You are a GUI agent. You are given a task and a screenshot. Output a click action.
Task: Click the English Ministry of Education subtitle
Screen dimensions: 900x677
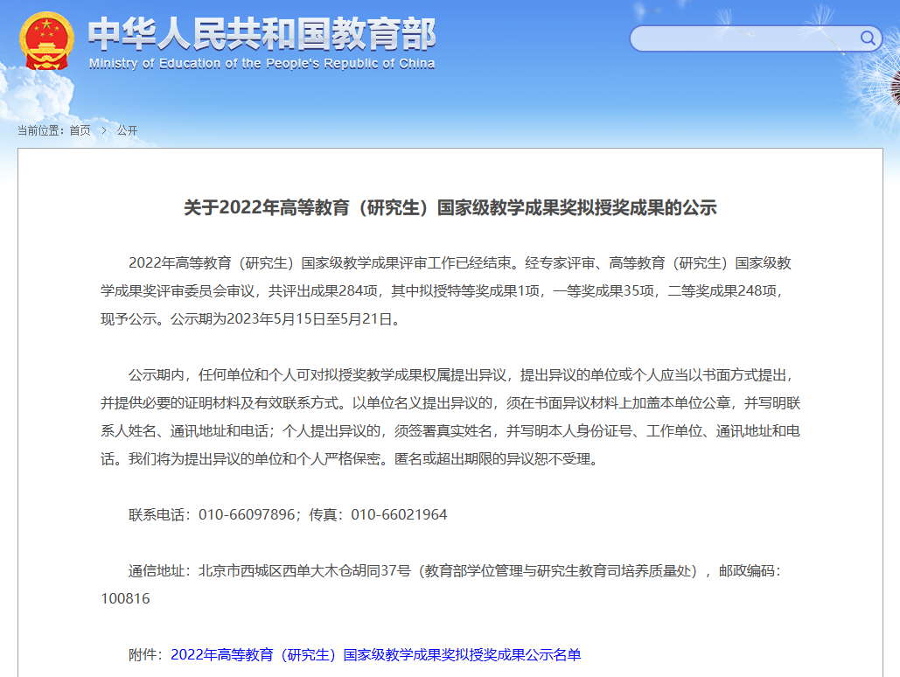[x=262, y=64]
